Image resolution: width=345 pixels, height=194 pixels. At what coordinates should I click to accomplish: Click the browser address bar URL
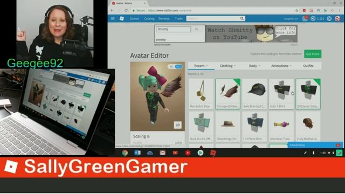(x=170, y=10)
